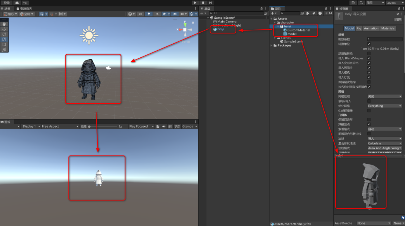Image resolution: width=405 pixels, height=226 pixels.
Task: Open the Play Focused dropdown
Action: [x=142, y=126]
